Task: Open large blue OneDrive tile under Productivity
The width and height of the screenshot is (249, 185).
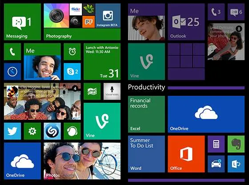Action: click(x=206, y=114)
